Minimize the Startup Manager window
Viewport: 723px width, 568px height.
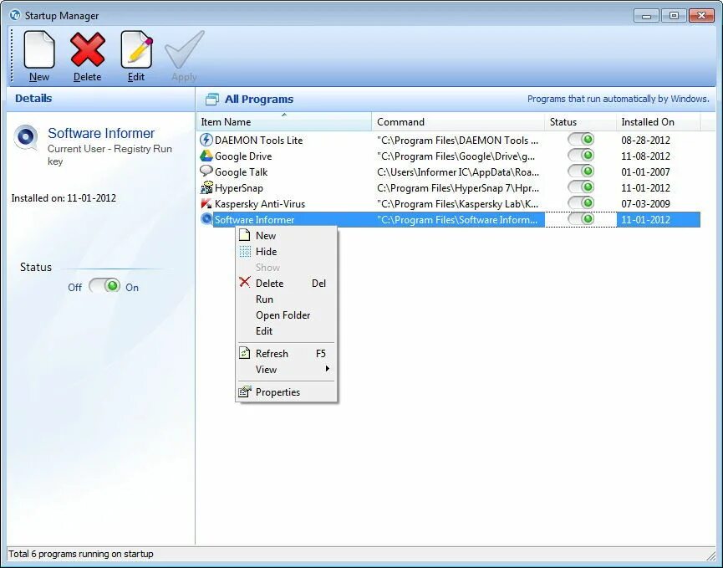click(x=646, y=16)
